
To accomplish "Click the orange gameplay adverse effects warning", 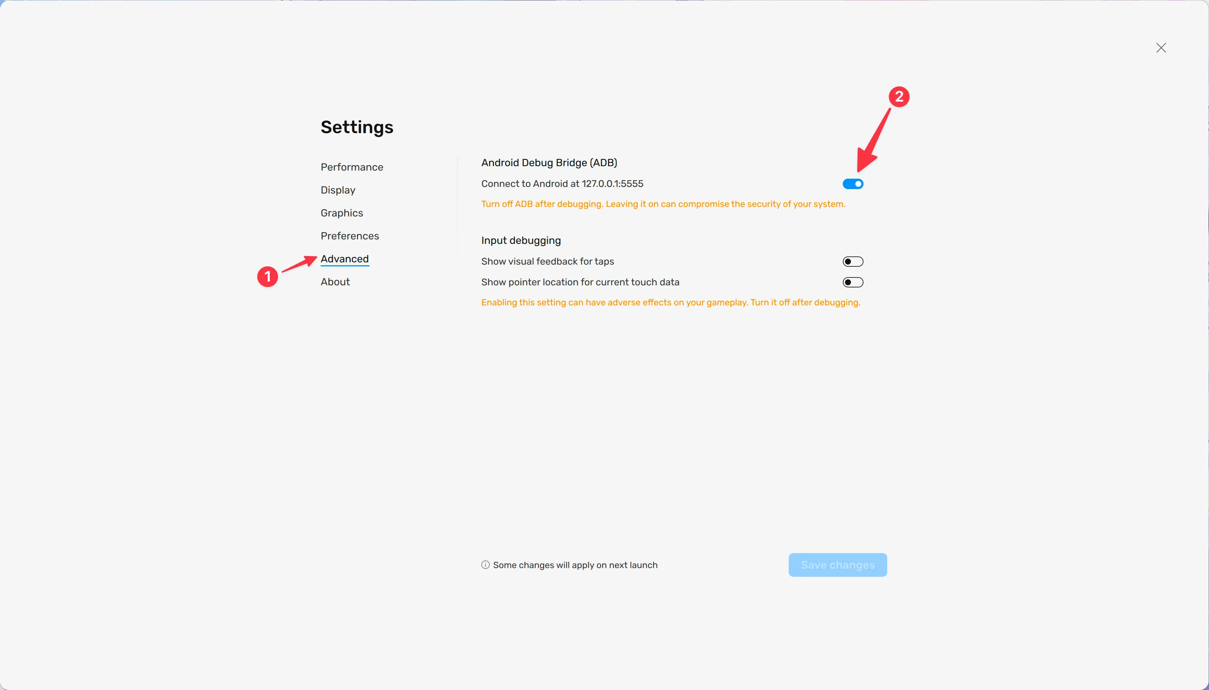I will pos(671,303).
